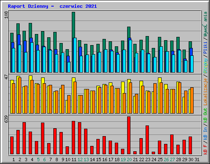
Task: Select green weekend day 12 label
Action: tap(80, 159)
